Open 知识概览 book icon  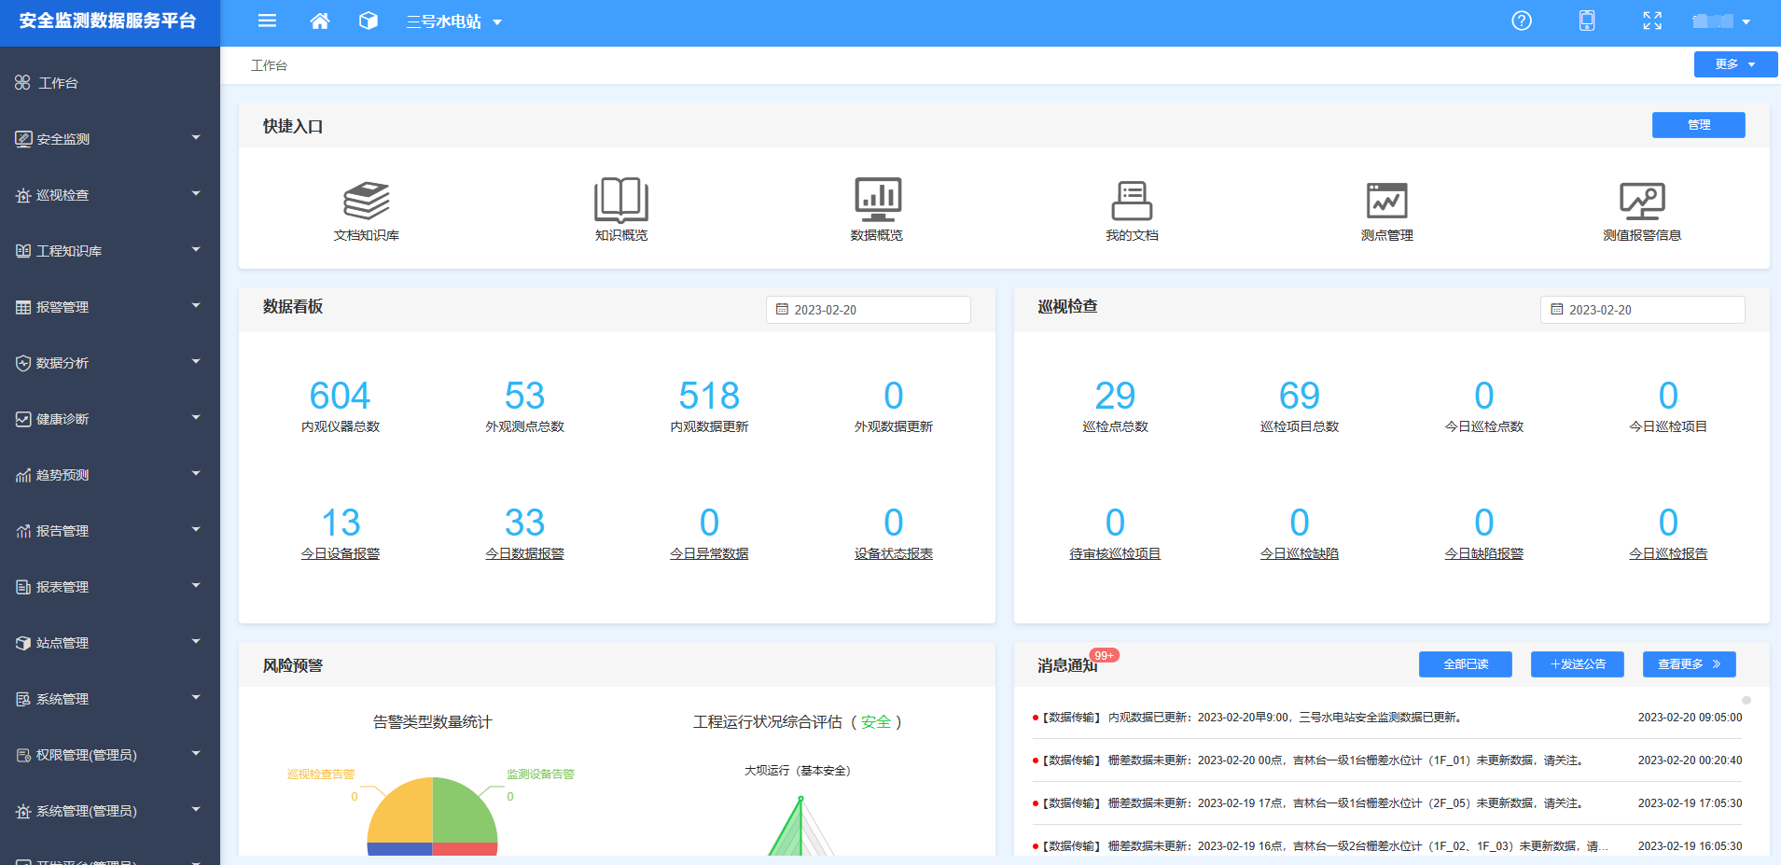pyautogui.click(x=621, y=200)
